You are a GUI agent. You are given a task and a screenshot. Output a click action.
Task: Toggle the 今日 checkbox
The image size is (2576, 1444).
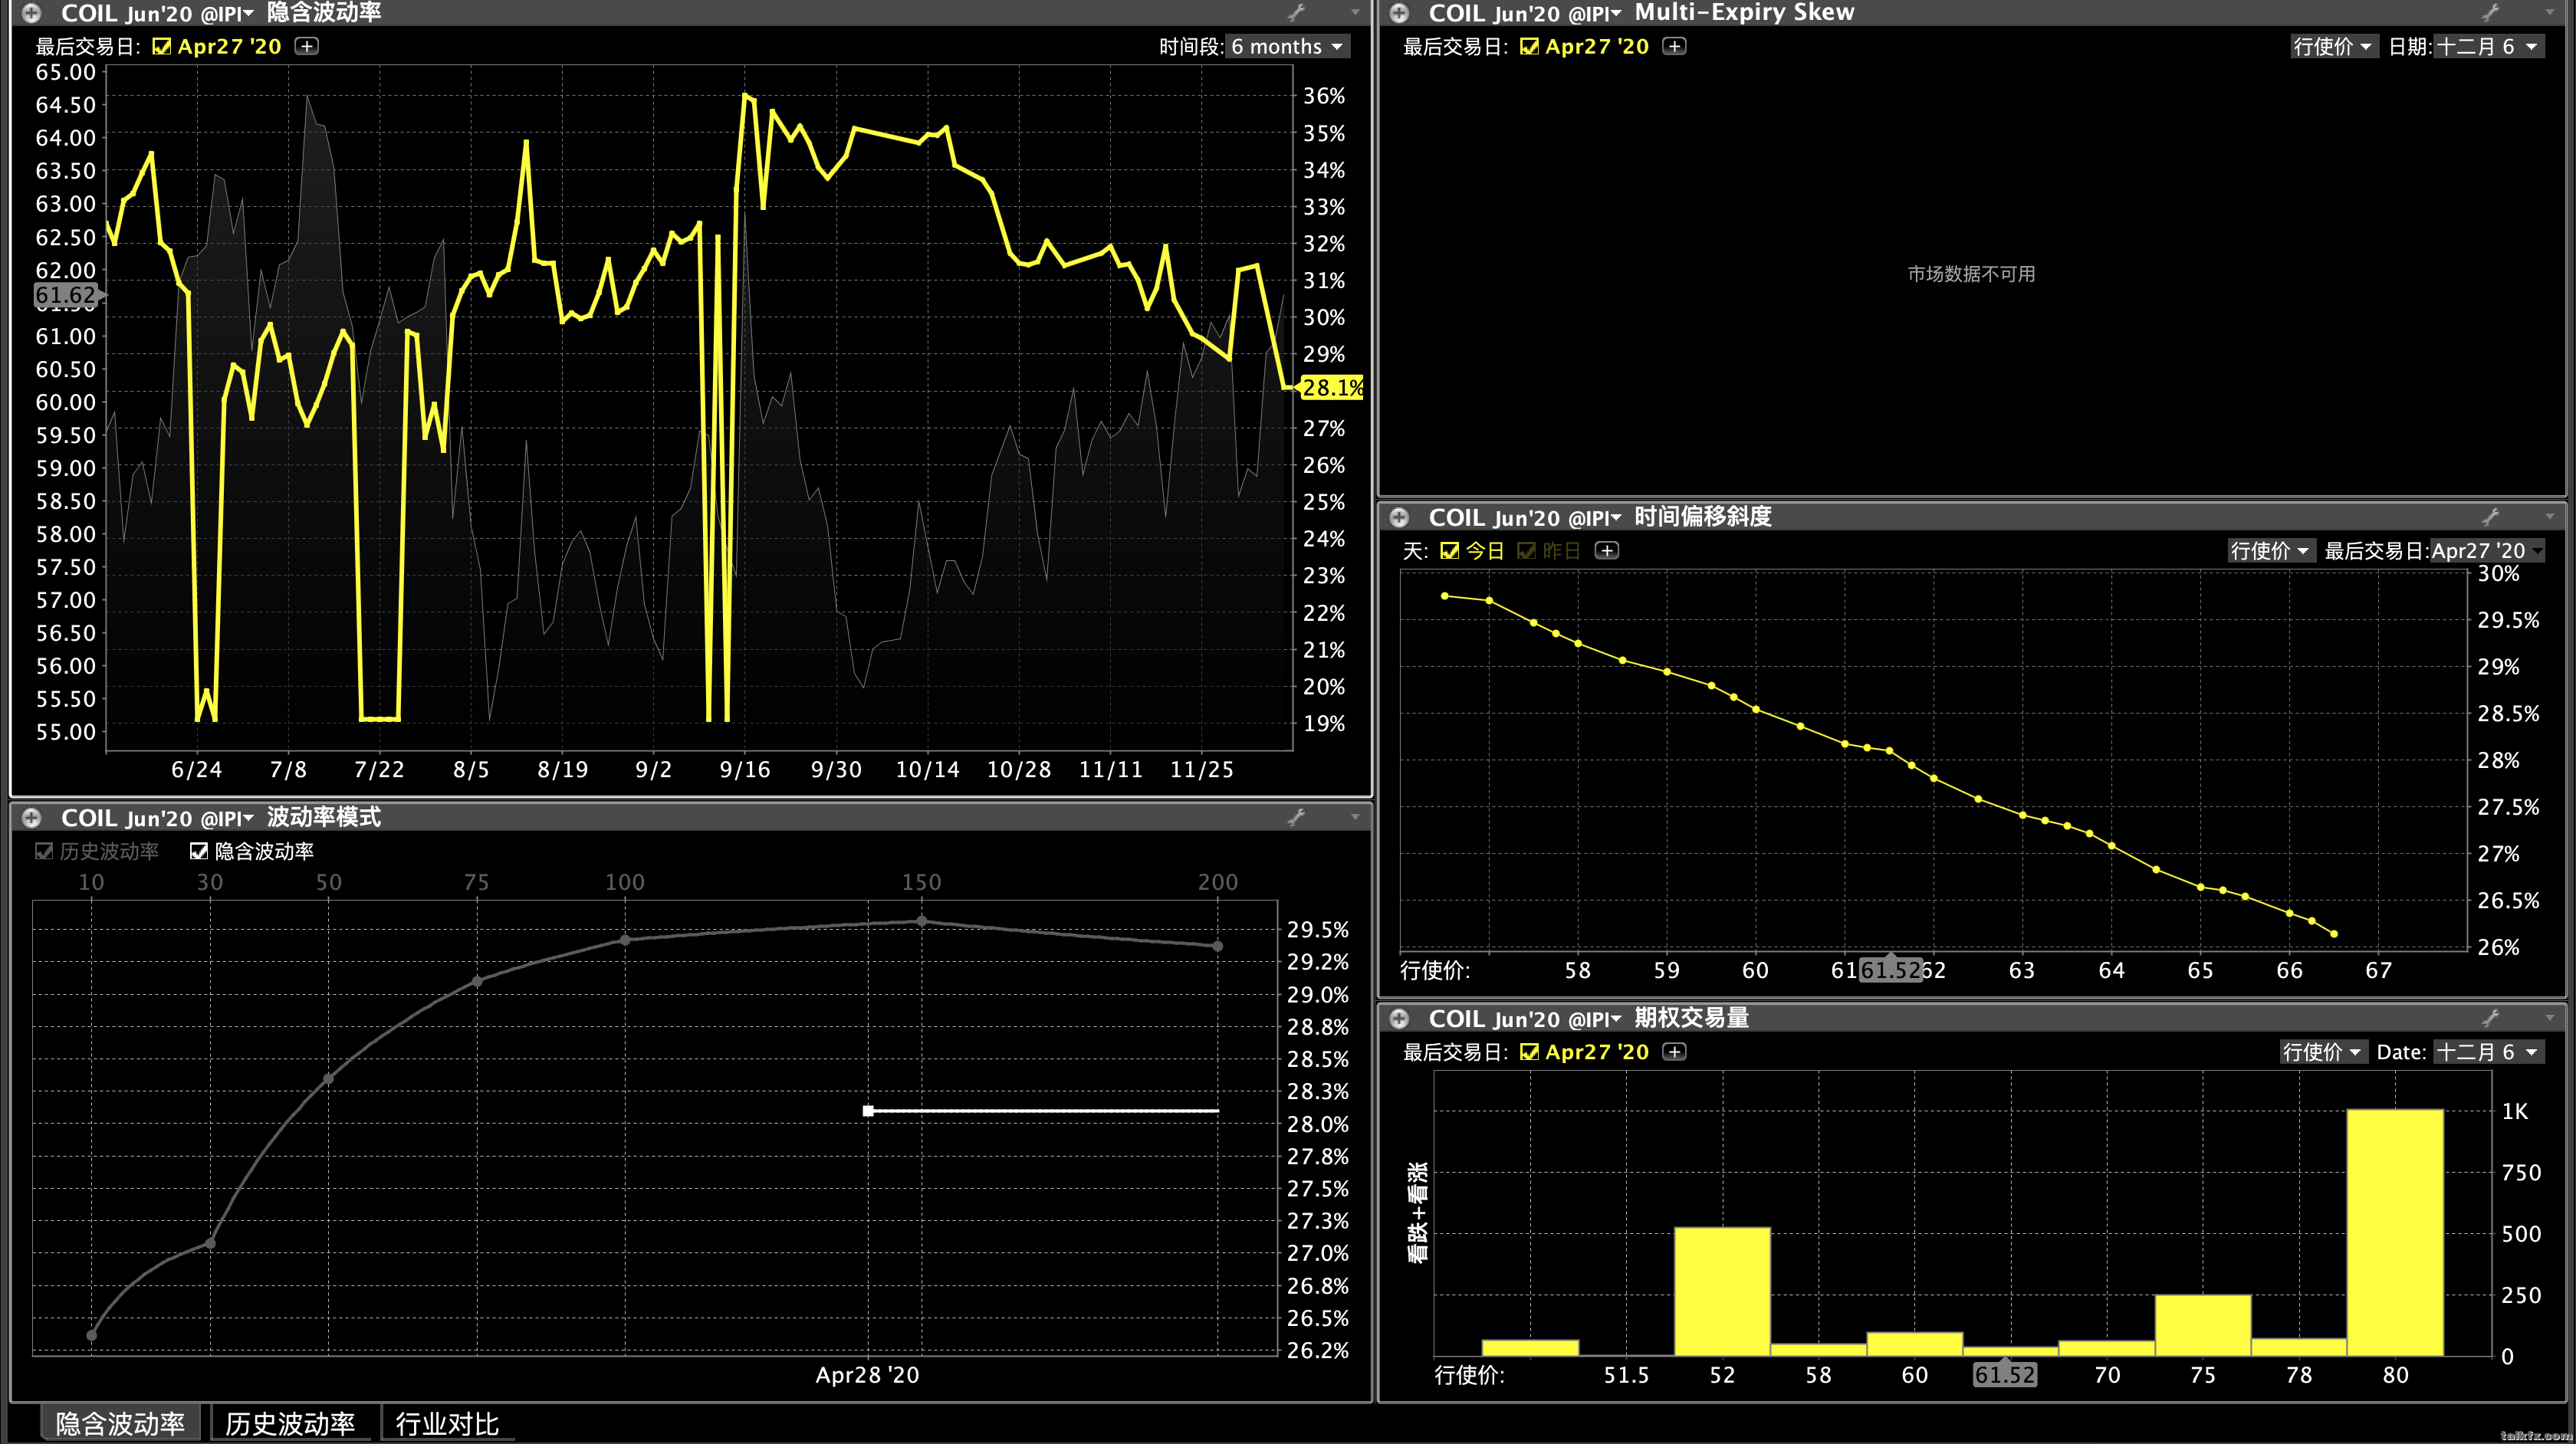(x=1449, y=550)
